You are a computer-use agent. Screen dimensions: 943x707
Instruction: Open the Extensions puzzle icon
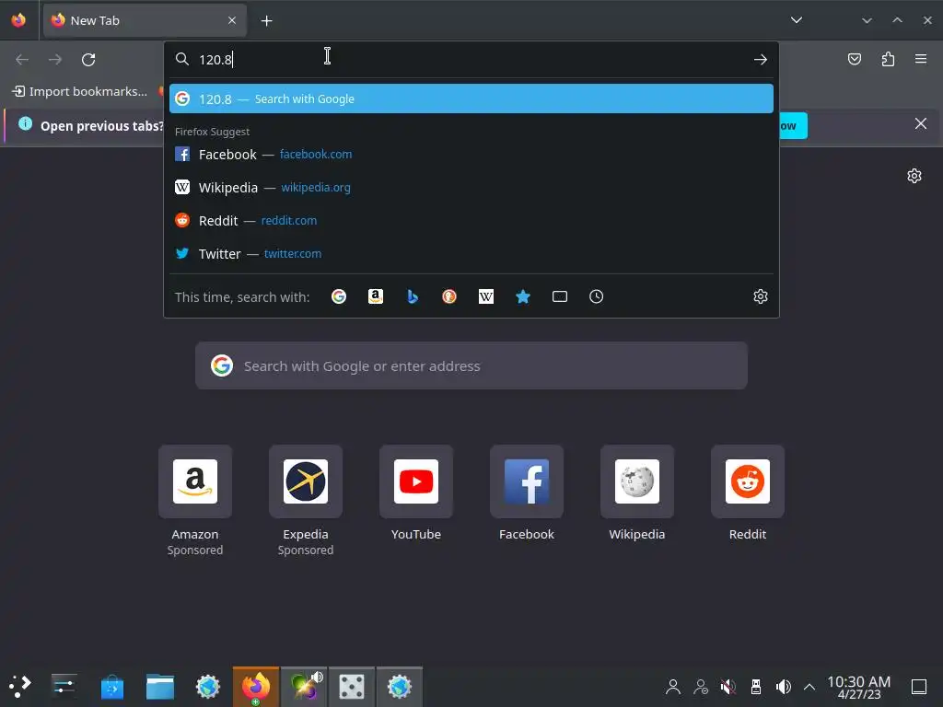coord(888,59)
